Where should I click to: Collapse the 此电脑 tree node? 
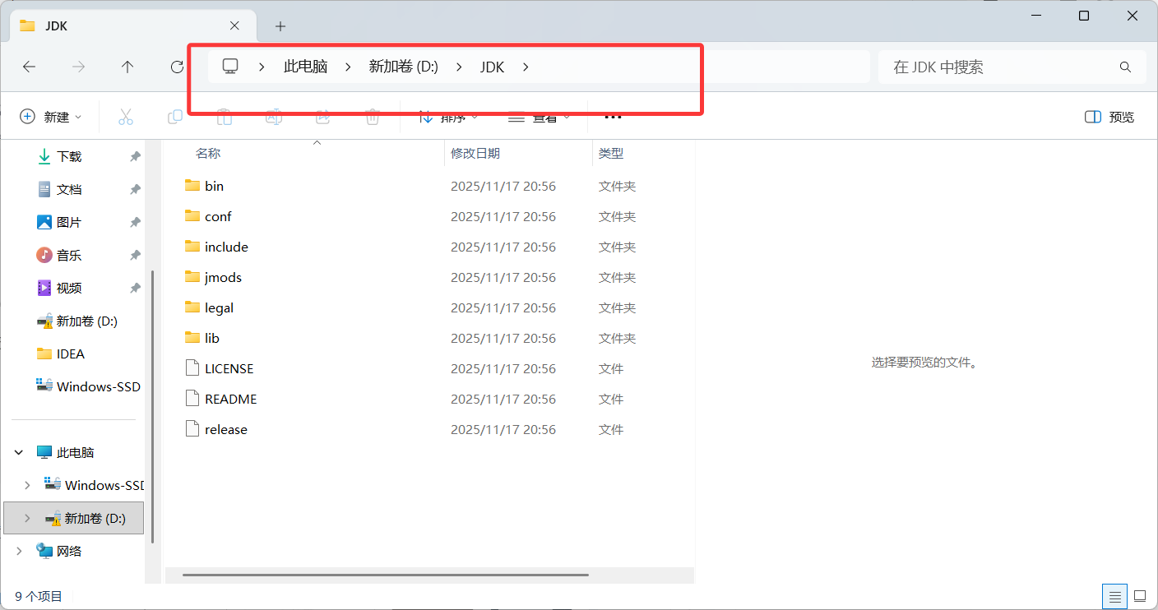pyautogui.click(x=19, y=452)
